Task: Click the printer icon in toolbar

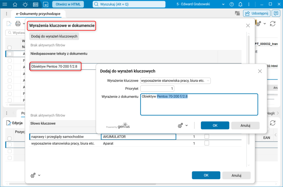Action: click(x=18, y=24)
